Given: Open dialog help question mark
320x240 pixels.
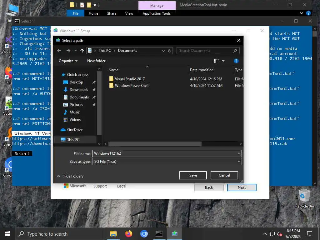Looking at the screenshot, I should point(236,61).
